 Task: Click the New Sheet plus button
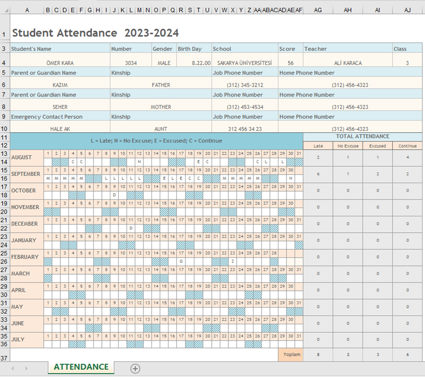click(135, 369)
